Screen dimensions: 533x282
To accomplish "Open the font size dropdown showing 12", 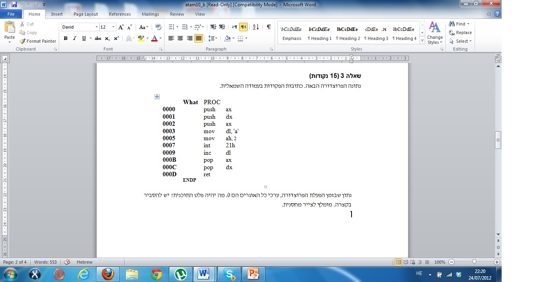I will [x=114, y=27].
